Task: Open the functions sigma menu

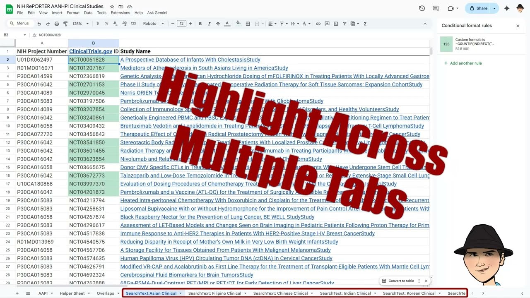Action: 365,24
